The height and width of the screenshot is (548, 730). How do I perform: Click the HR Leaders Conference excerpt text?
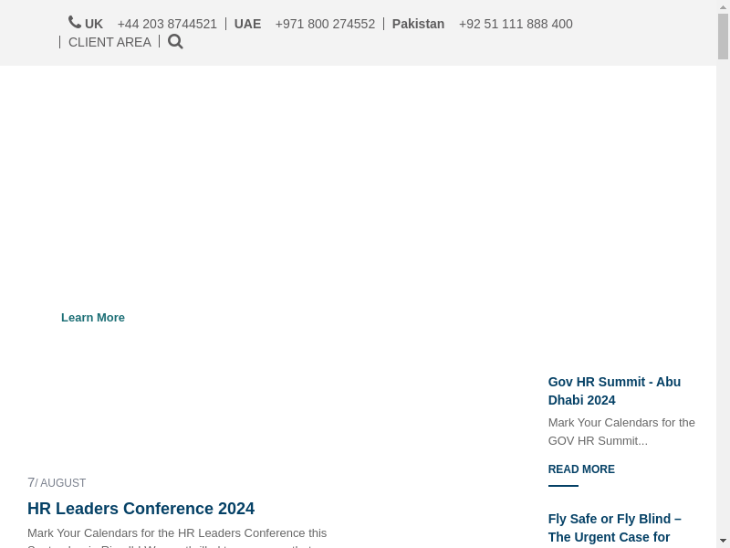point(177,533)
